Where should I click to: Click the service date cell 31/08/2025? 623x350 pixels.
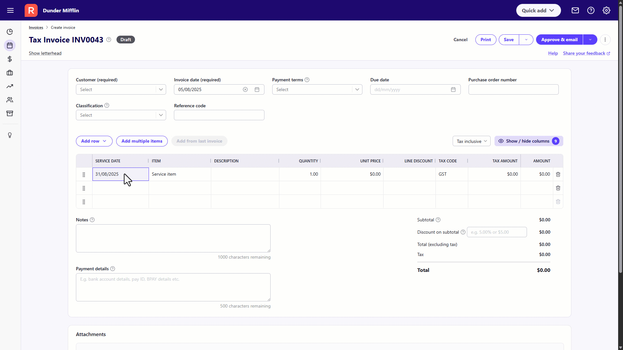(x=120, y=174)
